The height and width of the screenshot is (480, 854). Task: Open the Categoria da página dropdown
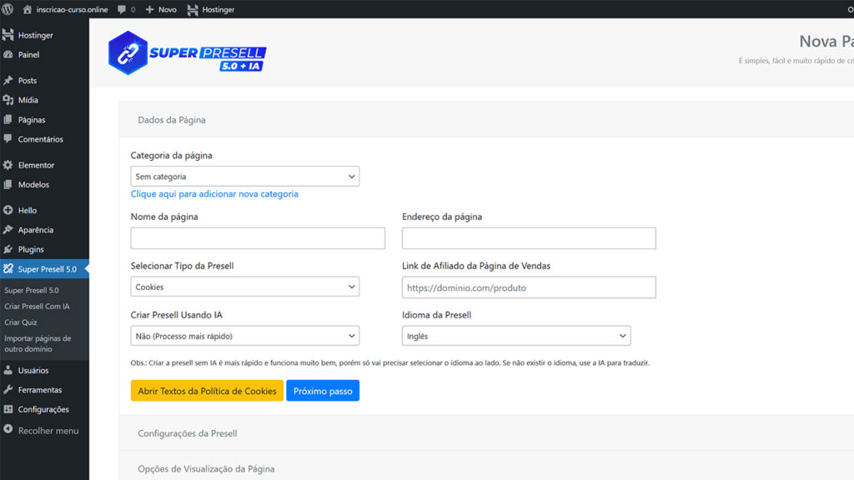coord(244,177)
